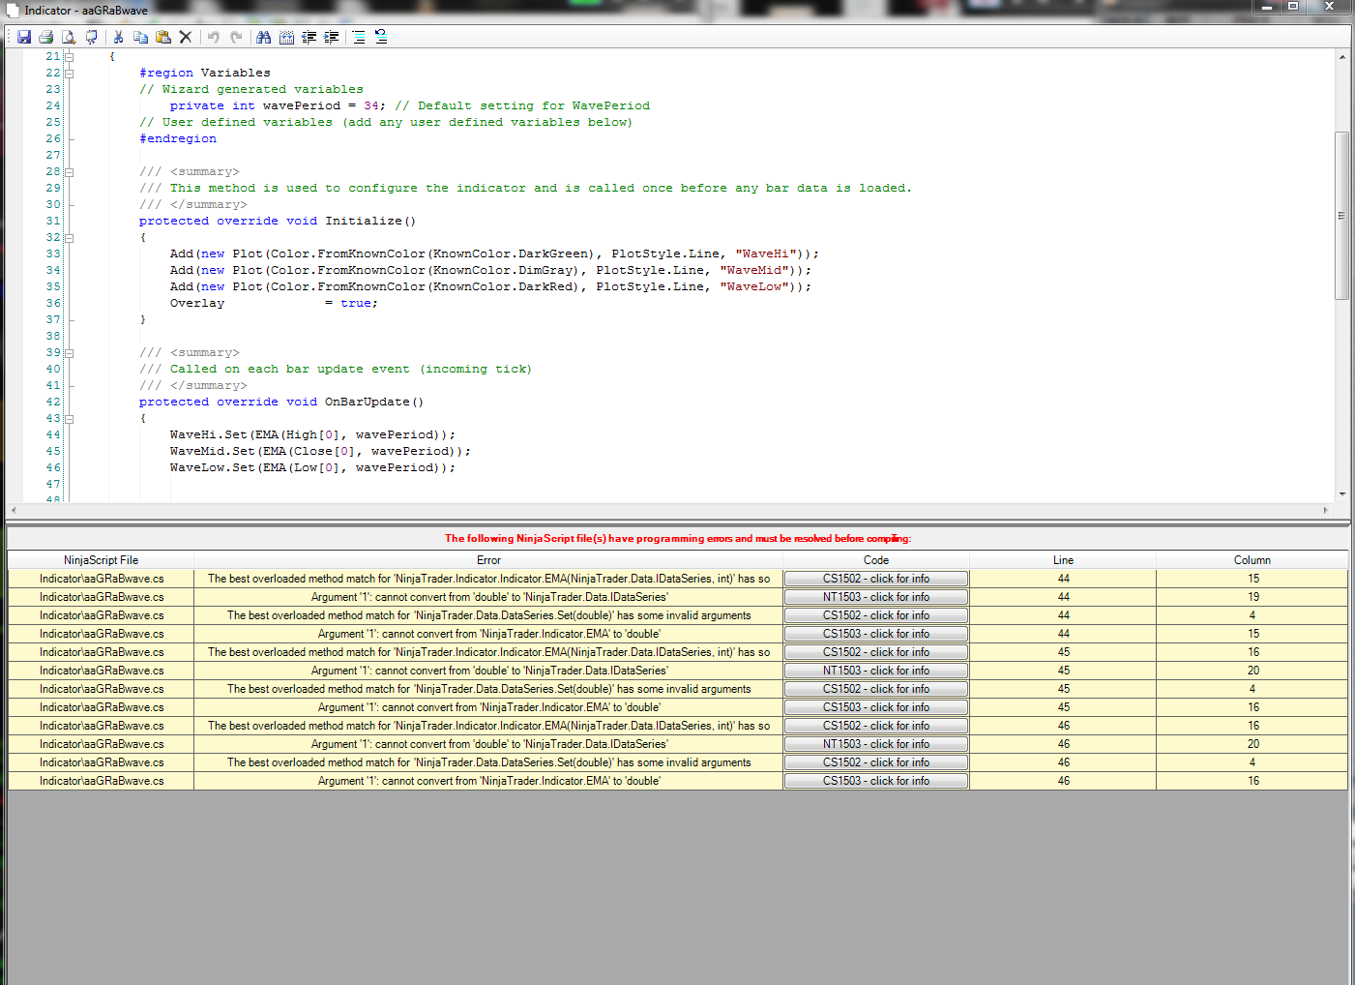1355x985 pixels.
Task: Click the "WaveHi" string on line 33
Action: (x=766, y=254)
